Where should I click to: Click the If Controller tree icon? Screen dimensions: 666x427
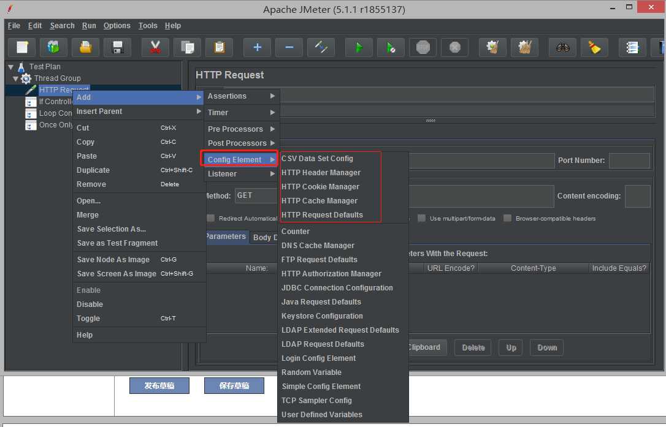tap(31, 102)
